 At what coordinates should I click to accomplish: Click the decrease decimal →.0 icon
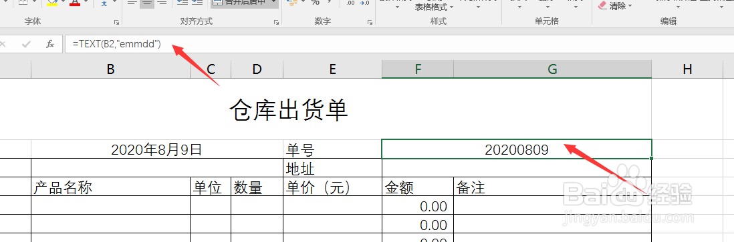364,3
